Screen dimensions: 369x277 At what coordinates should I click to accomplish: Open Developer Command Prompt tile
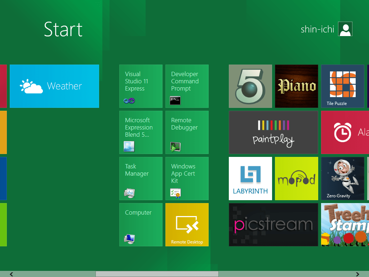(x=187, y=86)
